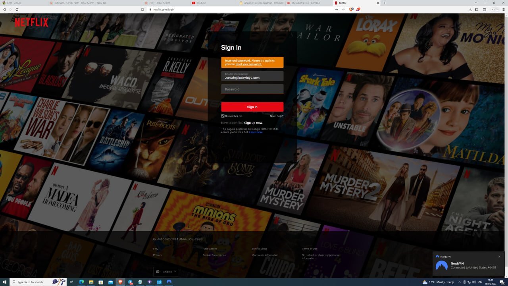Open the Windows notification center icon

click(x=502, y=282)
